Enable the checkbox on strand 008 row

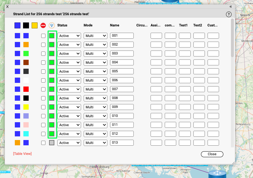pos(43,98)
